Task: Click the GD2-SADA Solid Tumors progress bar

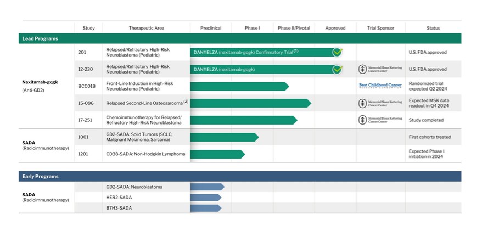Action: (x=224, y=137)
